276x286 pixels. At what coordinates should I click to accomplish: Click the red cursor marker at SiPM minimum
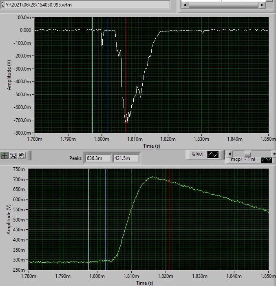[126, 122]
